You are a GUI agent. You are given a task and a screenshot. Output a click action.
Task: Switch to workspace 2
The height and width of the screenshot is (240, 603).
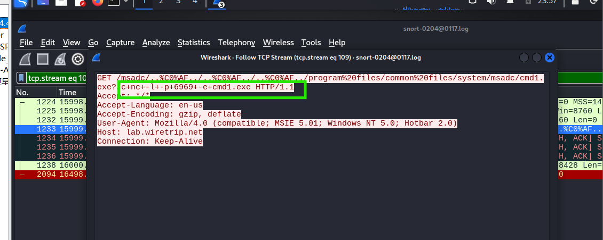pos(161,3)
